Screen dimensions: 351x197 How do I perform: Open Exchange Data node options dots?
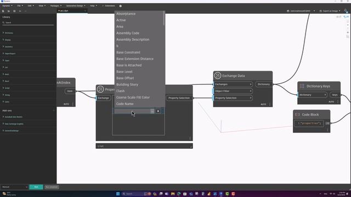coord(270,105)
